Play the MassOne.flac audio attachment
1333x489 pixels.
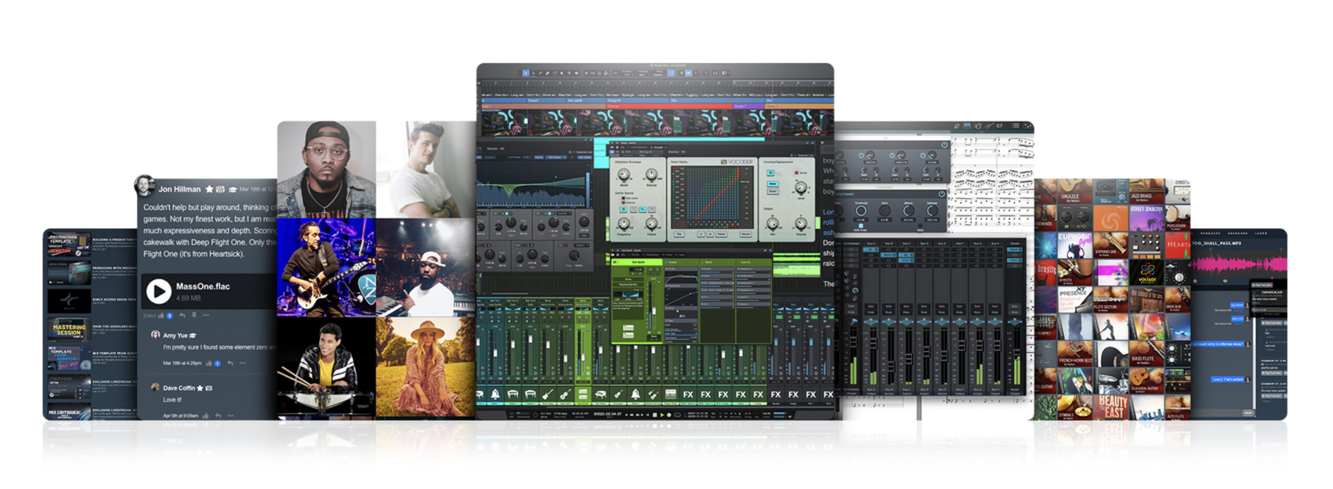pos(158,291)
